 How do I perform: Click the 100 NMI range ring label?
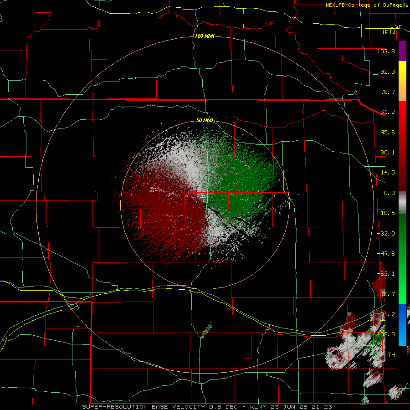tap(205, 36)
